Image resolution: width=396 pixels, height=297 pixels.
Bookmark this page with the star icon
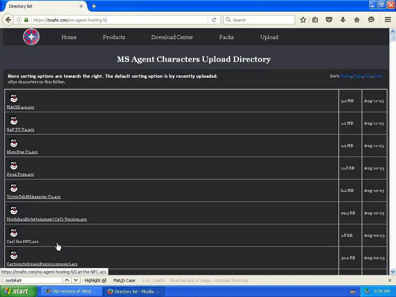(x=303, y=20)
